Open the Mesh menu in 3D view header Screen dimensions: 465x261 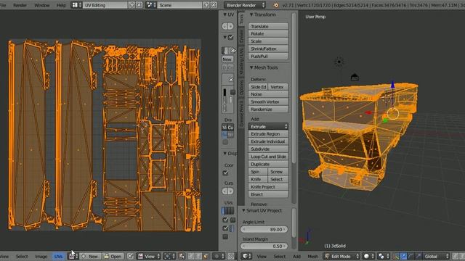[x=312, y=256]
